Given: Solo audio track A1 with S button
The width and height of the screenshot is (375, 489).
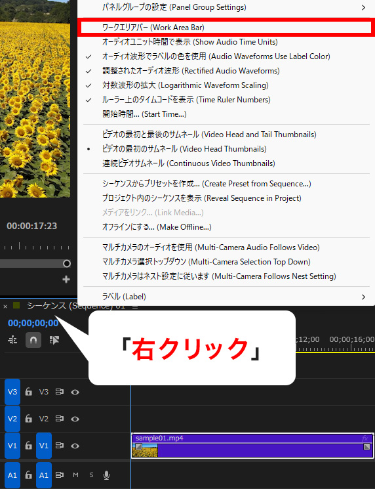Looking at the screenshot, I should [91, 475].
